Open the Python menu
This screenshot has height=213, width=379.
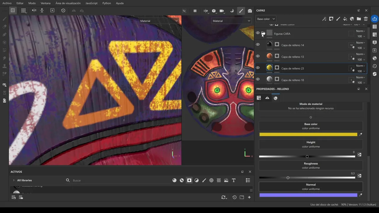point(107,3)
